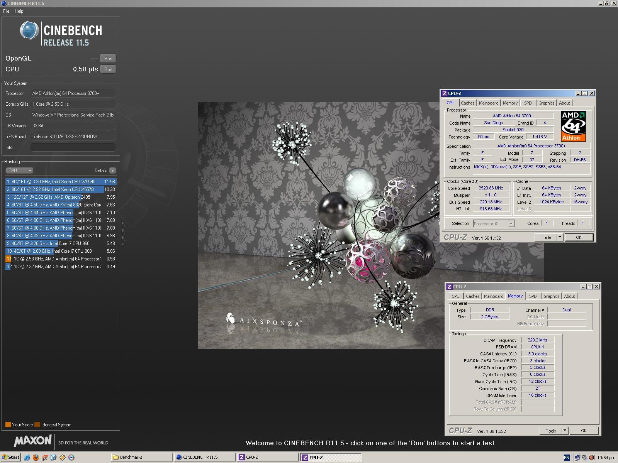
Task: Open About tab in upper CPU-Z window
Action: 564,103
